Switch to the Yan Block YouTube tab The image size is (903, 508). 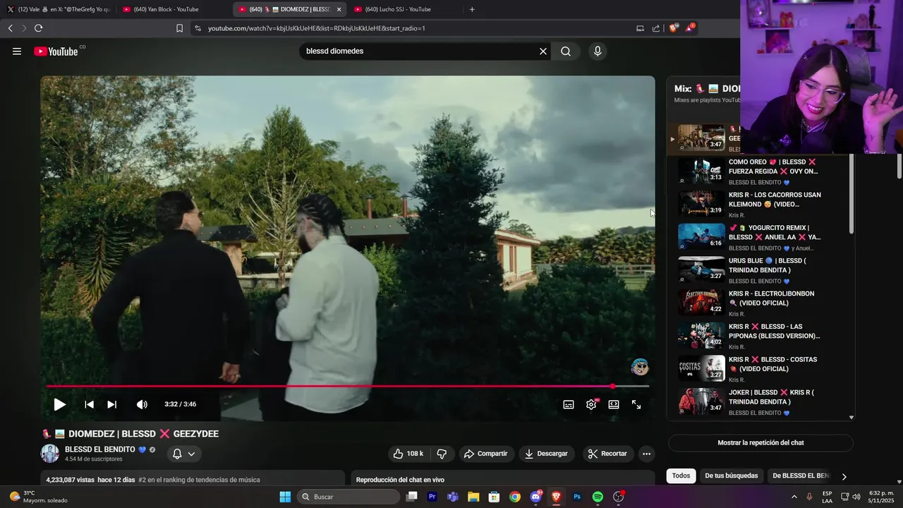coord(169,9)
